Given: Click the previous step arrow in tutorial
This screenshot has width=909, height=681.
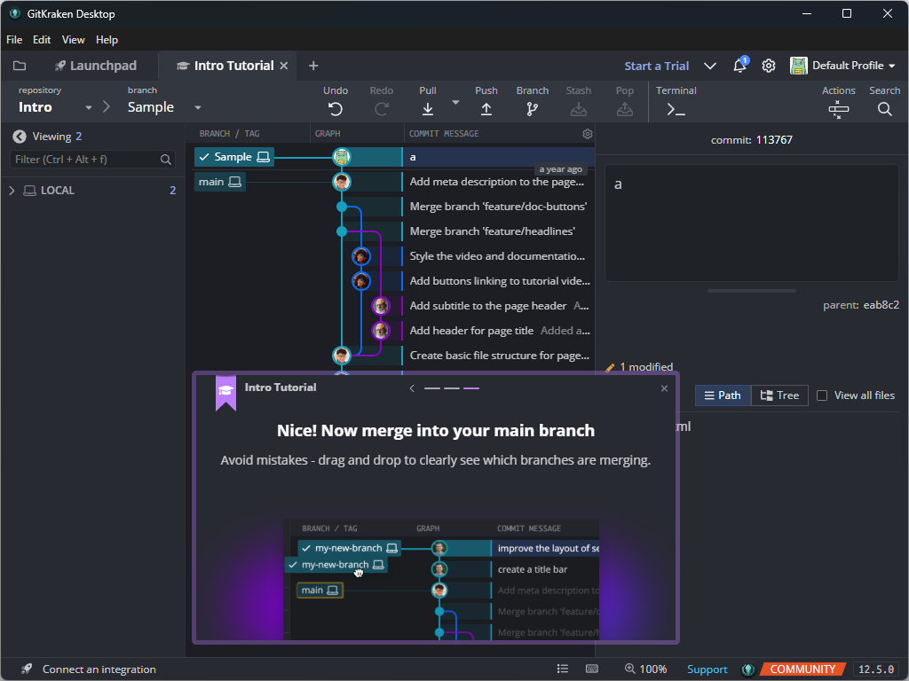Looking at the screenshot, I should [x=412, y=388].
